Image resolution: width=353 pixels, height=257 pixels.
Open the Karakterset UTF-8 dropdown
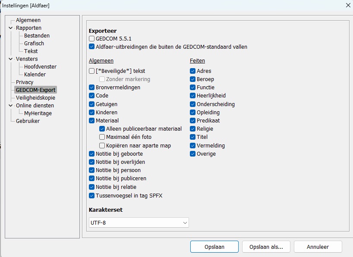139,223
